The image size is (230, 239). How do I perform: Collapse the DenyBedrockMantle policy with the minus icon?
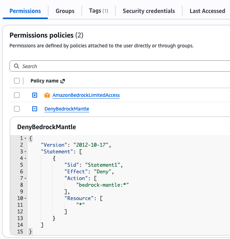click(x=35, y=109)
